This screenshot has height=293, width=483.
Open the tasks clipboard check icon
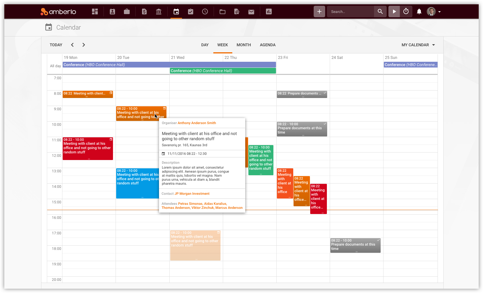(x=191, y=11)
